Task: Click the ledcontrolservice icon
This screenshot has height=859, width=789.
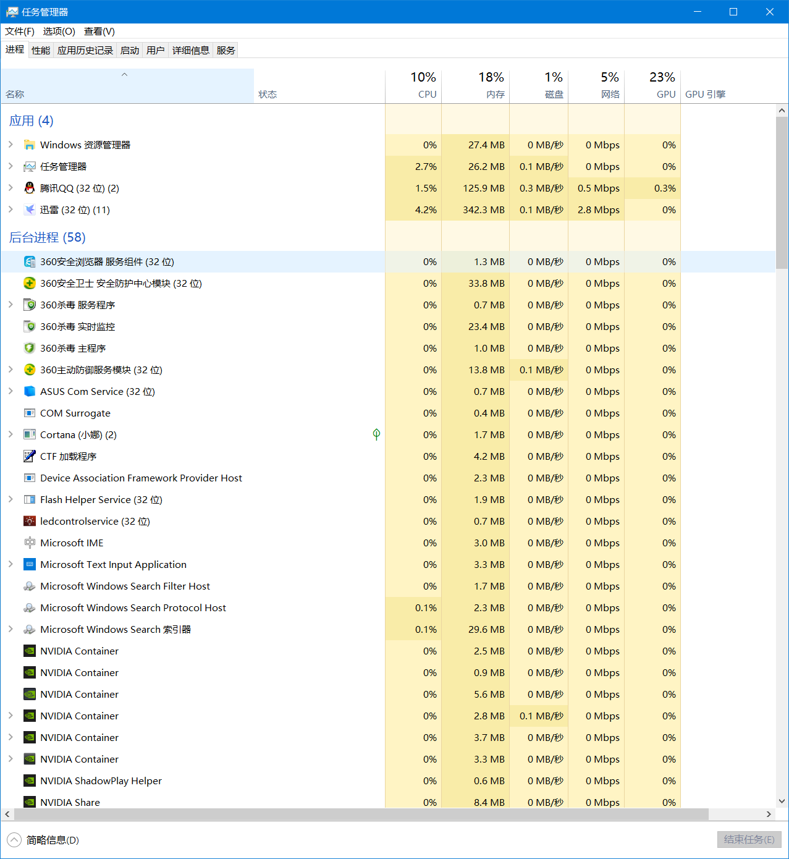Action: (29, 522)
